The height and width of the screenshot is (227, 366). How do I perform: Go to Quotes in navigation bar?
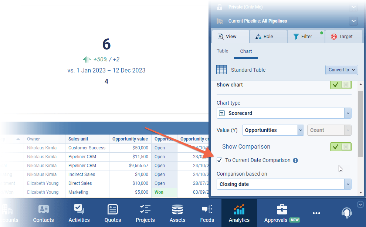point(113,213)
